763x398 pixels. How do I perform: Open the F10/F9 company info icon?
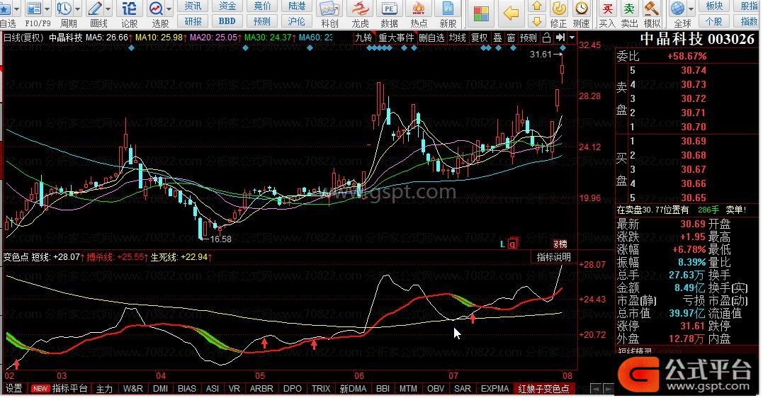[x=34, y=8]
